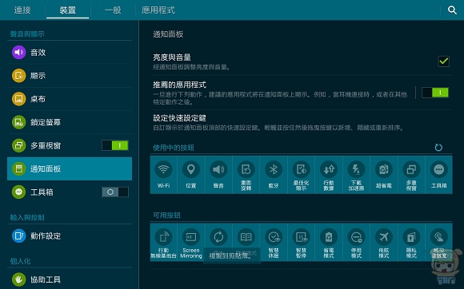Click the 設定快速設定鍵 heading text
The height and width of the screenshot is (289, 464).
[179, 118]
